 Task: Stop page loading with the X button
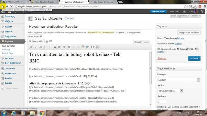[12, 6]
